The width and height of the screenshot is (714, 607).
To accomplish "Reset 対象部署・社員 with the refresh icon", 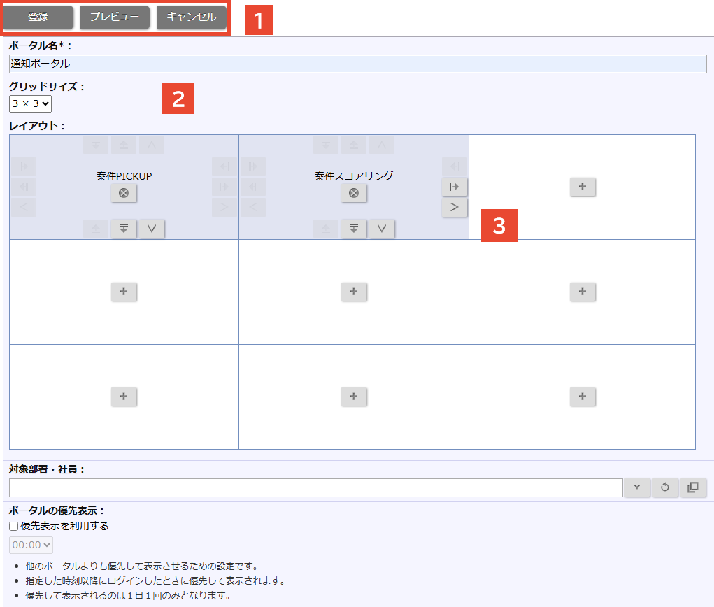I will pos(665,487).
